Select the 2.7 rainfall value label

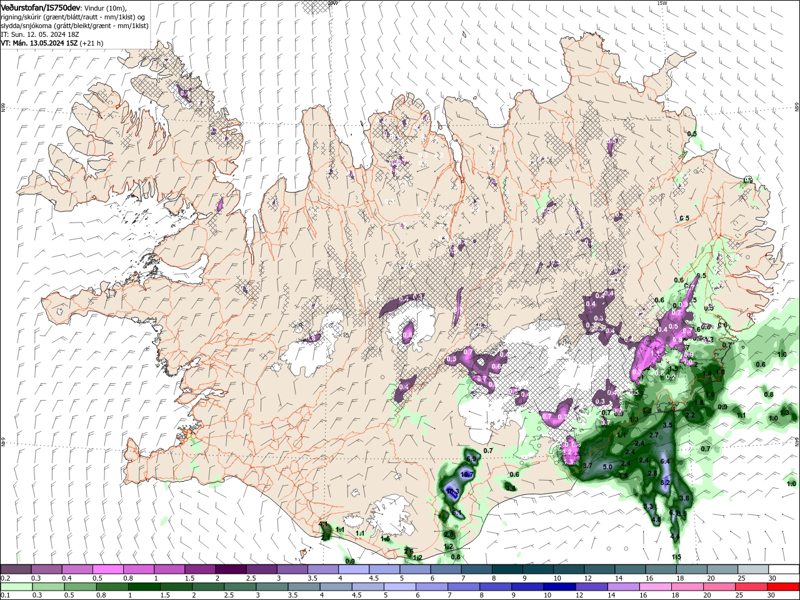pos(654,435)
